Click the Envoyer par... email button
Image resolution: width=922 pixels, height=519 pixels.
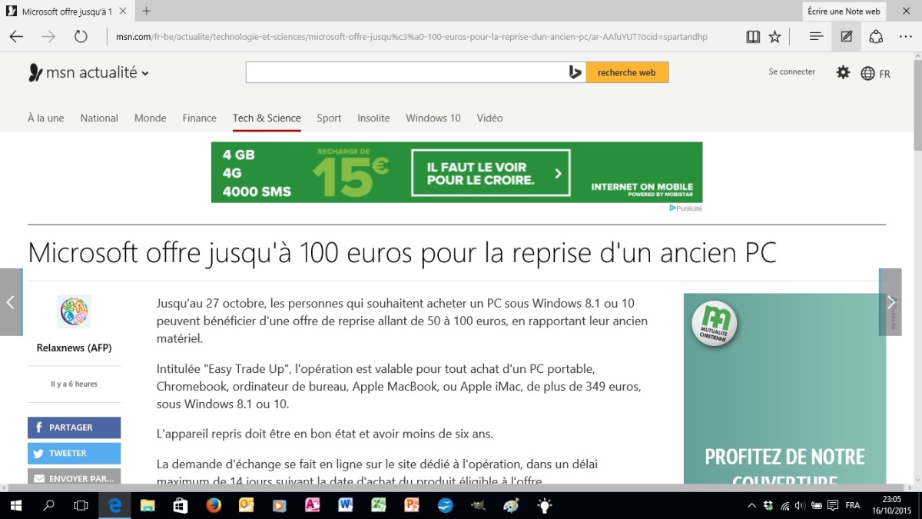(74, 477)
